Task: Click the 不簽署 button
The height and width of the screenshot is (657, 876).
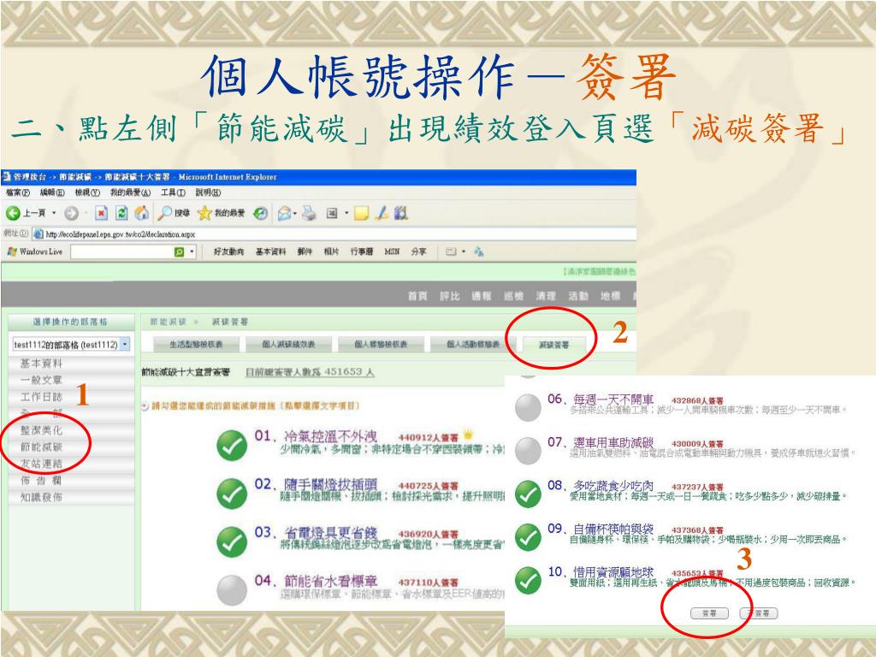Action: click(x=759, y=613)
